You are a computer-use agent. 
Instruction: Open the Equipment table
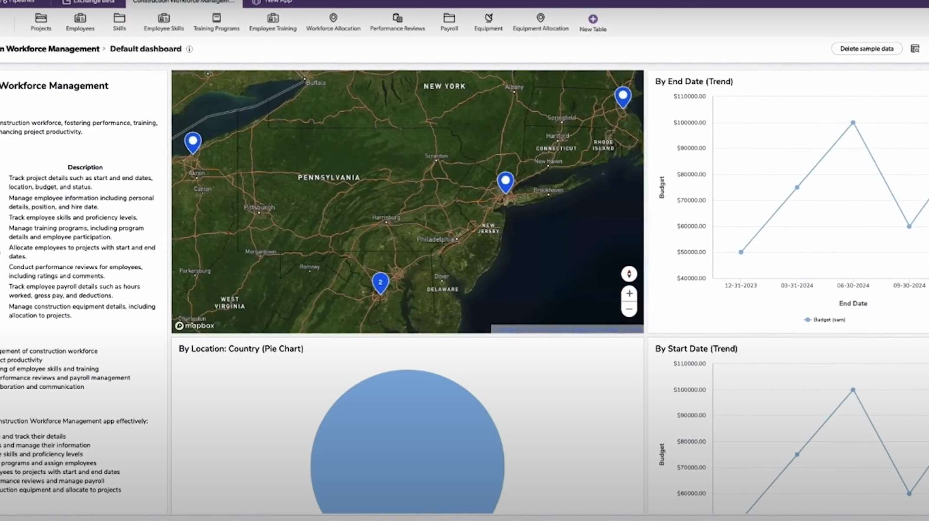488,22
